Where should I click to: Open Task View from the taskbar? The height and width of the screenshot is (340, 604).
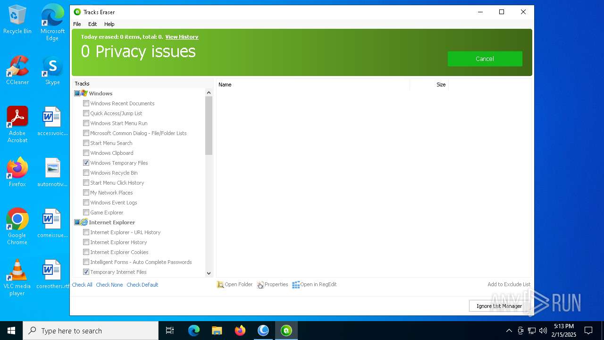(x=170, y=331)
